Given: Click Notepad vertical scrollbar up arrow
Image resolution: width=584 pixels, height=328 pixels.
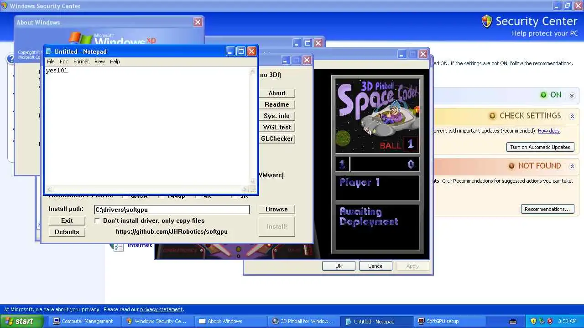Looking at the screenshot, I should [x=253, y=71].
